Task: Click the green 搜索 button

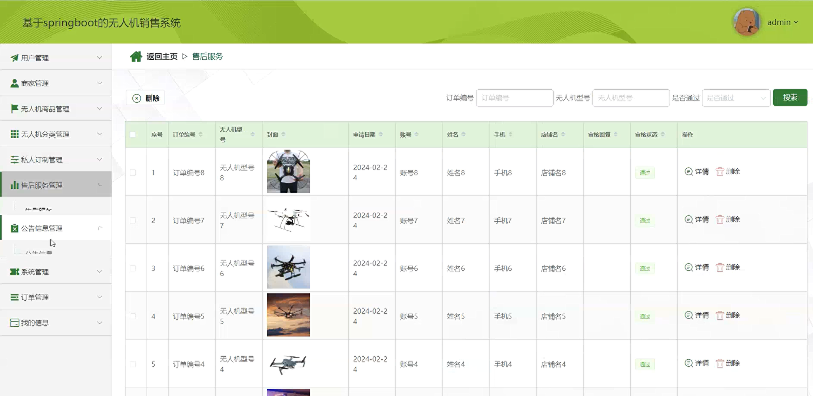Action: [790, 98]
